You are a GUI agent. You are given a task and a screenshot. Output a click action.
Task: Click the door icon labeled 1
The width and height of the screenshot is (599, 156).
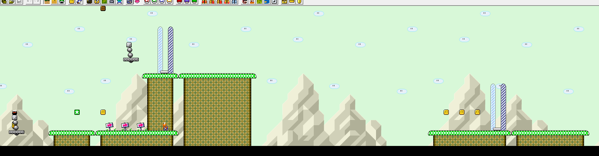(x=212, y=2)
